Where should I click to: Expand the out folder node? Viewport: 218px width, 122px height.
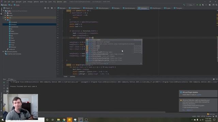(x=5, y=18)
